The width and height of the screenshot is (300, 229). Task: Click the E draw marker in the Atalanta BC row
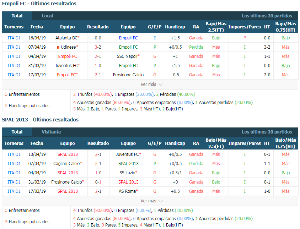pyautogui.click(x=155, y=38)
